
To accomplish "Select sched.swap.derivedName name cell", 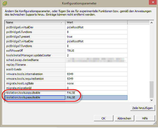I will pos(35,60).
